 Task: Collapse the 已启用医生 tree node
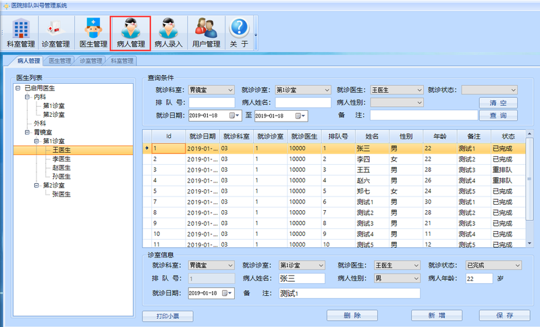point(18,89)
